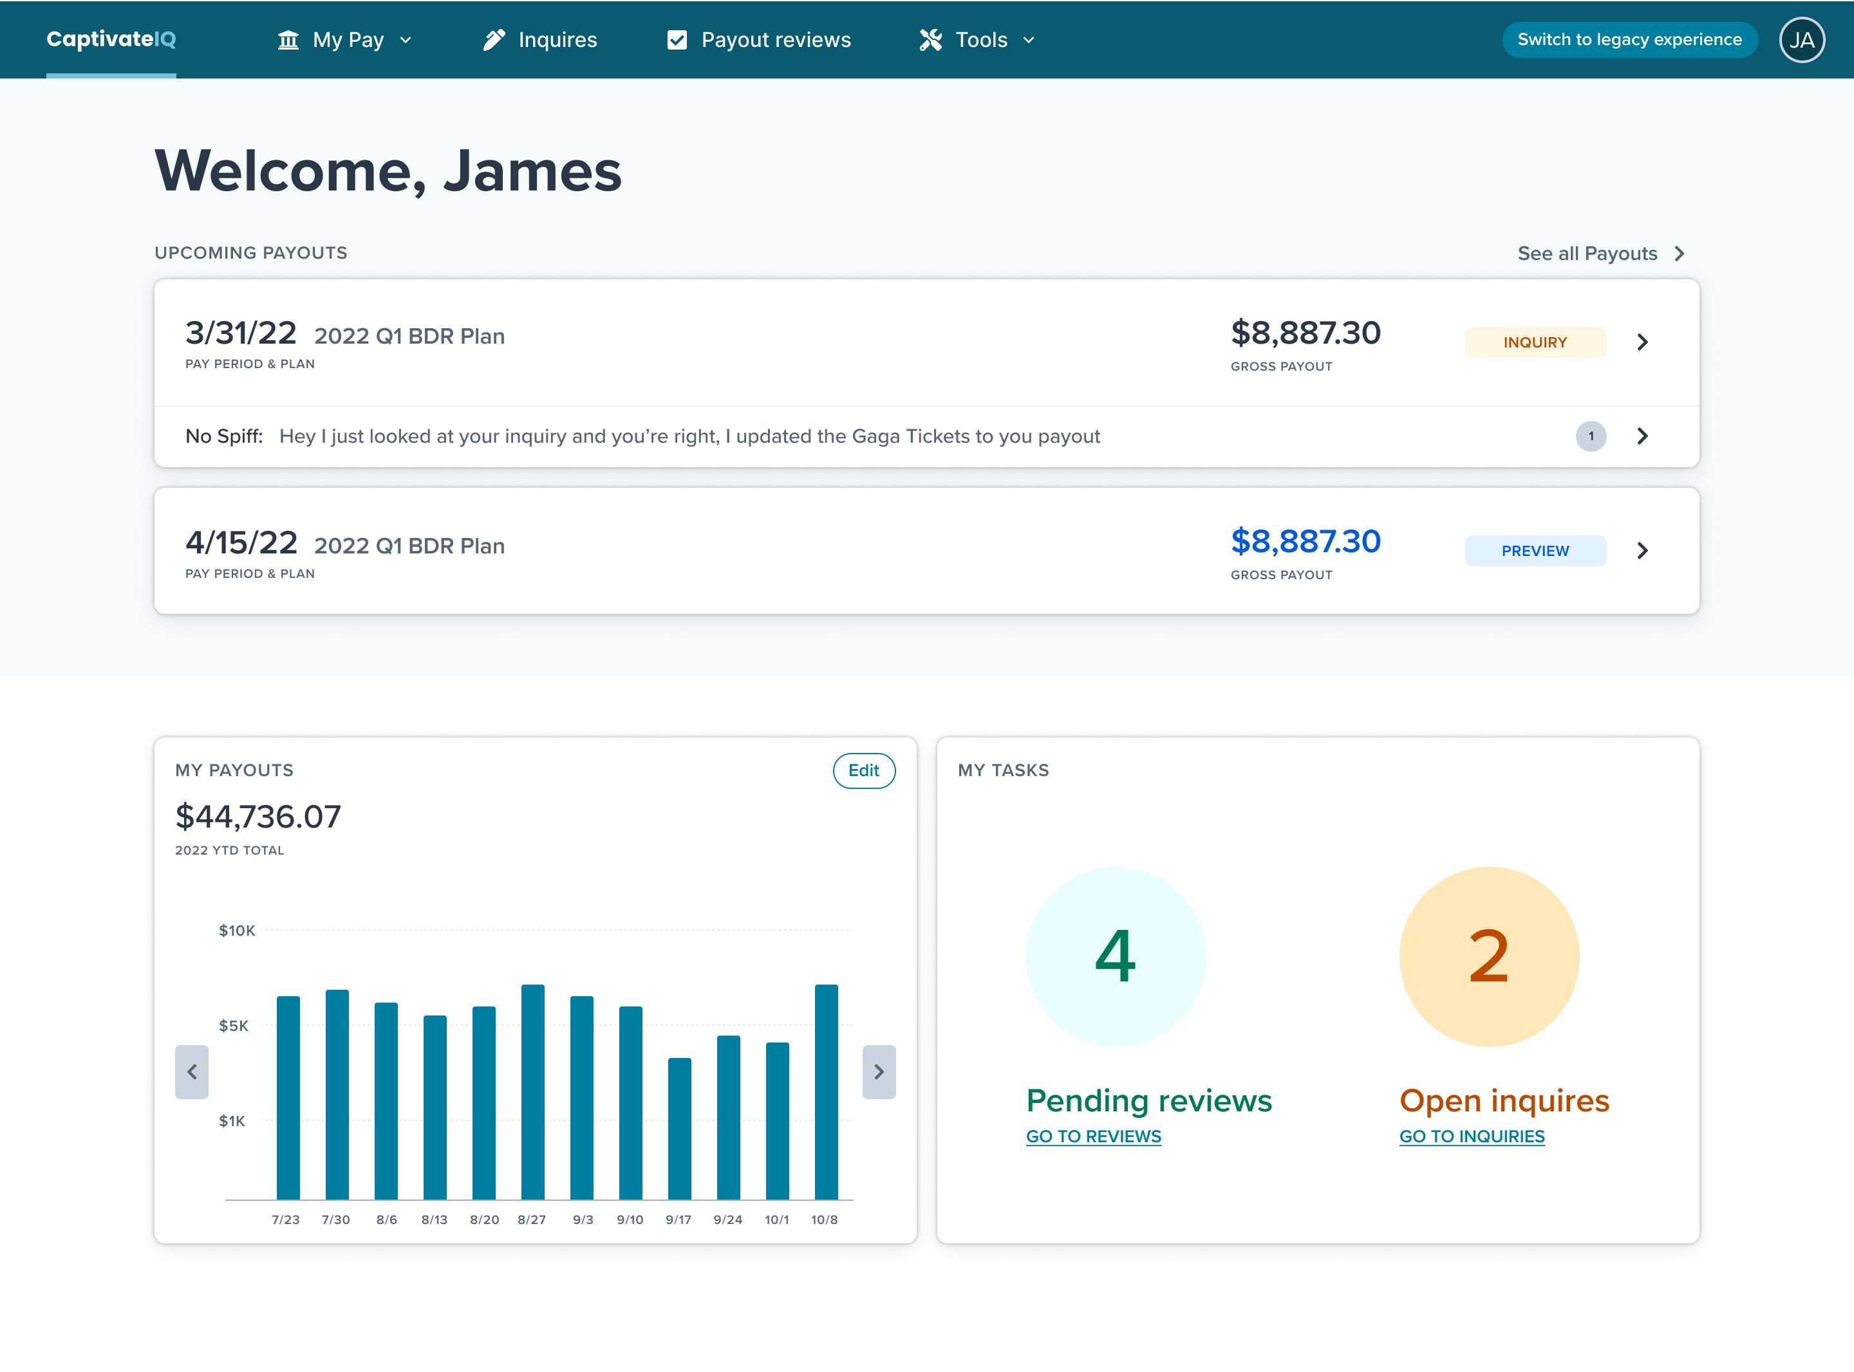Image resolution: width=1854 pixels, height=1372 pixels.
Task: Open the Payout reviews section
Action: click(775, 39)
